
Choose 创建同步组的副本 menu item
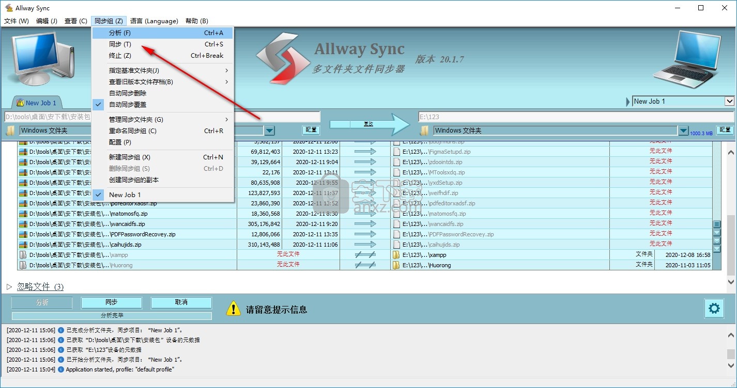tap(162, 180)
